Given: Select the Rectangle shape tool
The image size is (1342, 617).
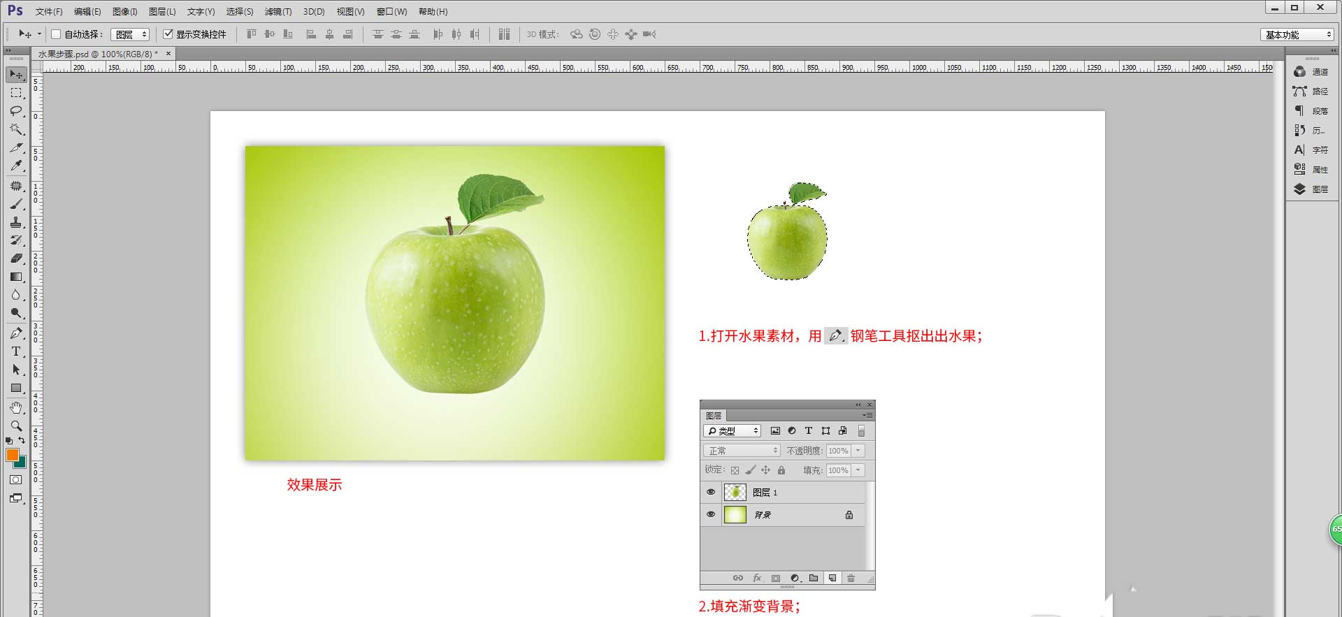Looking at the screenshot, I should pyautogui.click(x=16, y=388).
